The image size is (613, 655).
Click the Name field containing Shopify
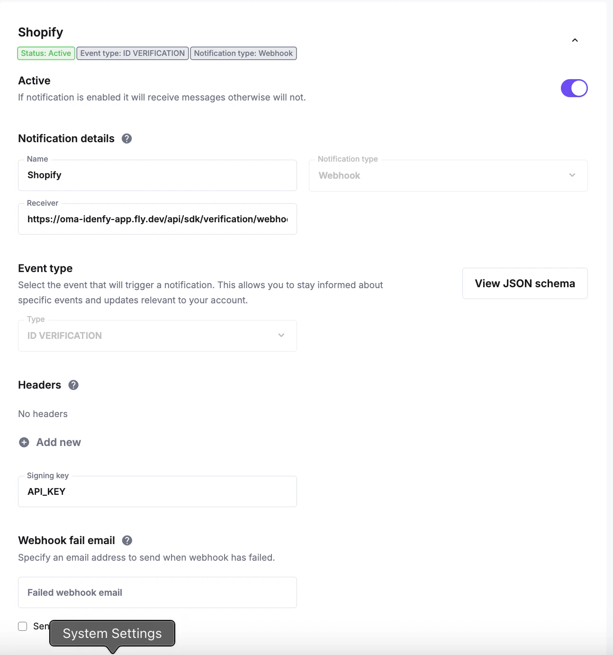(157, 175)
